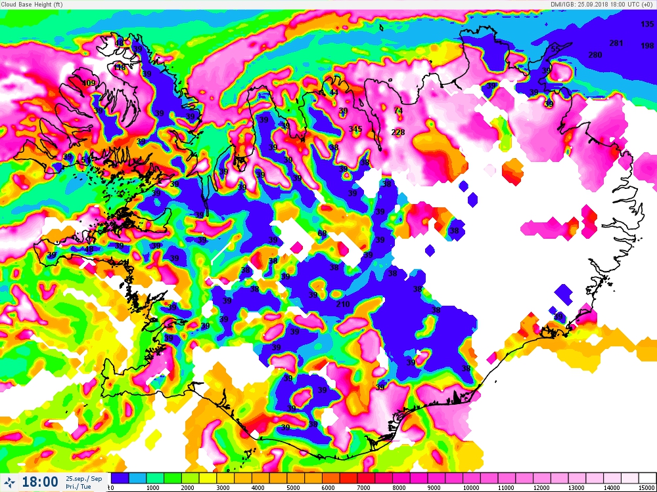Click the 'Pri./ Tue' weekday label
657x492 pixels.
(x=78, y=487)
